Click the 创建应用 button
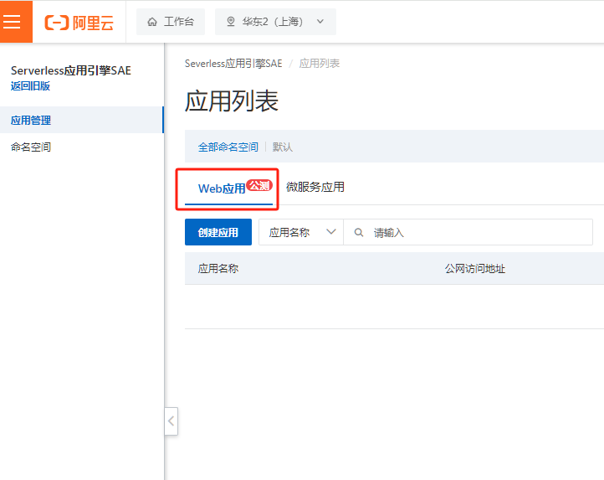 pyautogui.click(x=218, y=232)
